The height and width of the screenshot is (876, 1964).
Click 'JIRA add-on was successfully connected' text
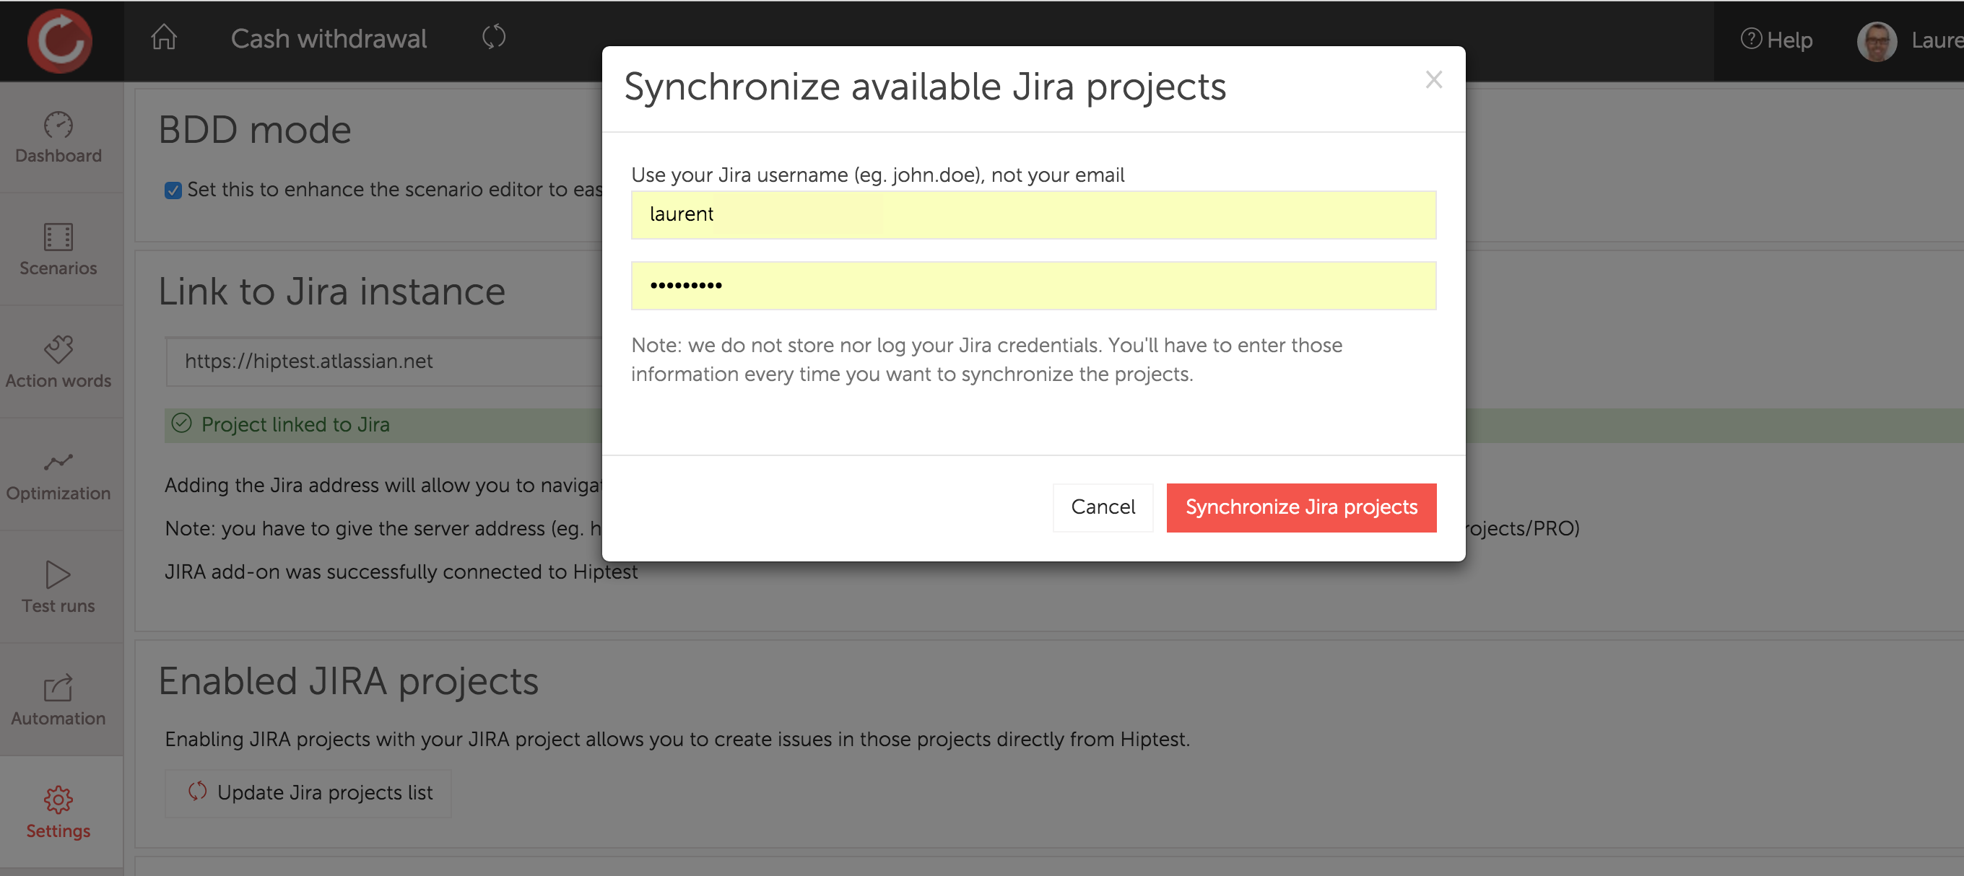tap(401, 572)
